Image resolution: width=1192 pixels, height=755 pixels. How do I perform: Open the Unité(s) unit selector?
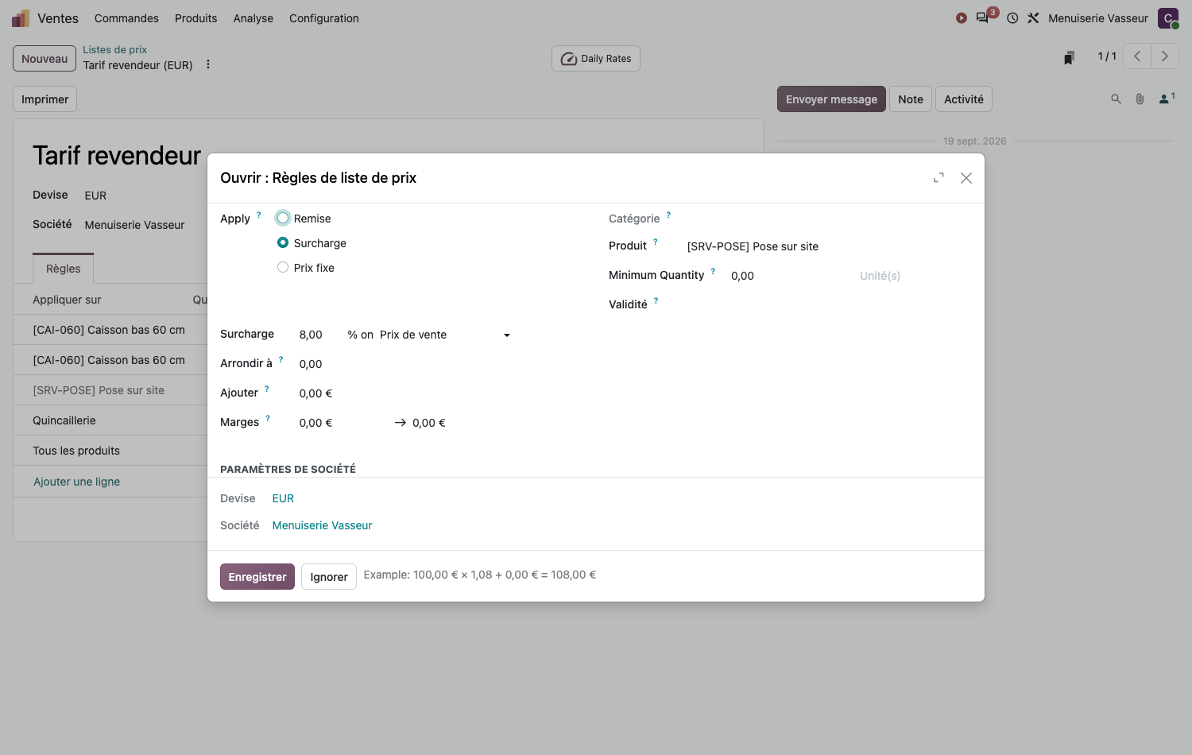point(880,276)
